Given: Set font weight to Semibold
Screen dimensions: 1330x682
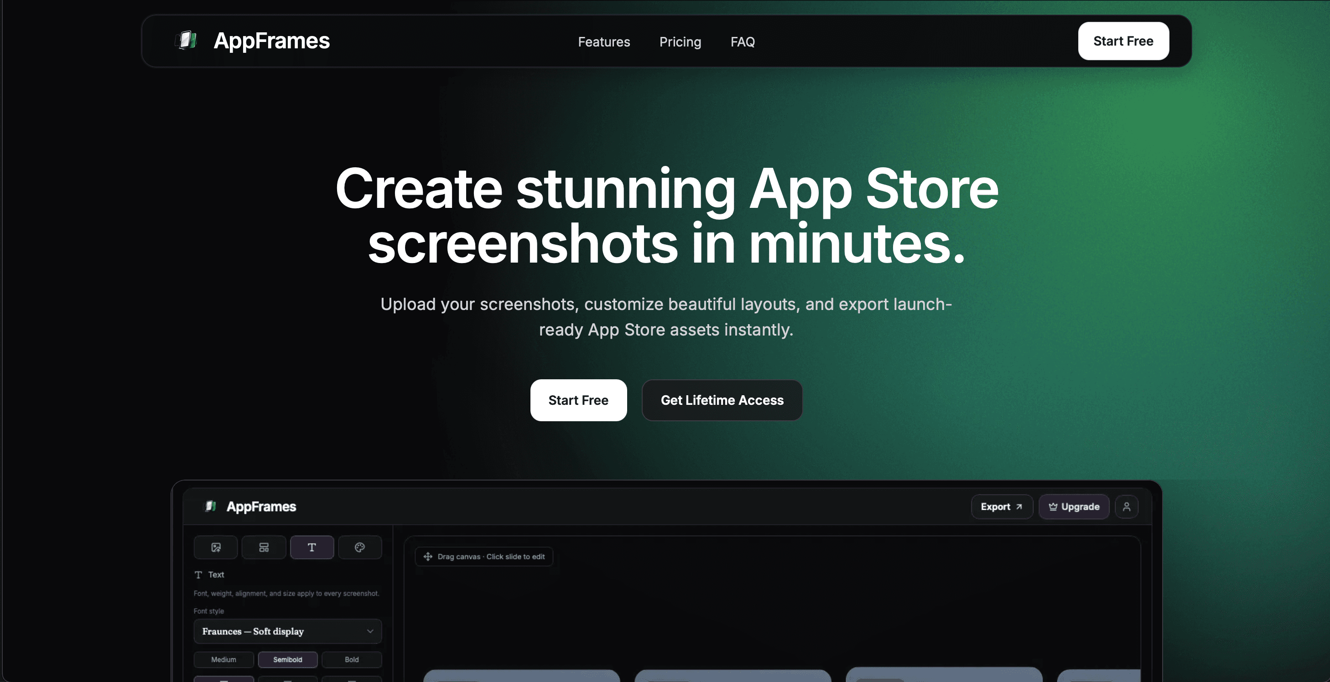Looking at the screenshot, I should coord(288,660).
